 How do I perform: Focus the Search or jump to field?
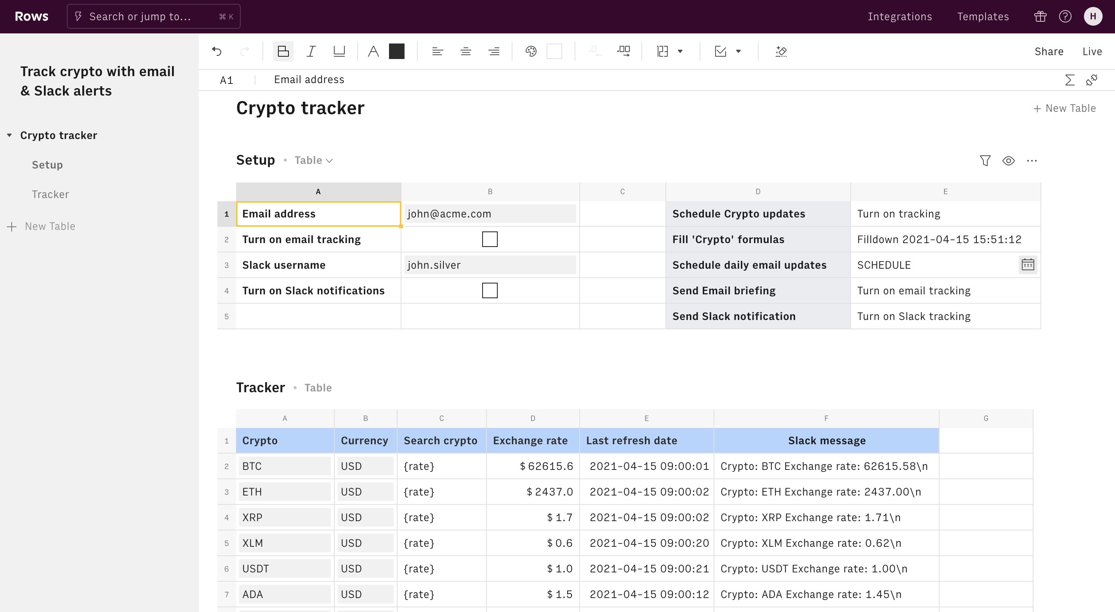153,16
